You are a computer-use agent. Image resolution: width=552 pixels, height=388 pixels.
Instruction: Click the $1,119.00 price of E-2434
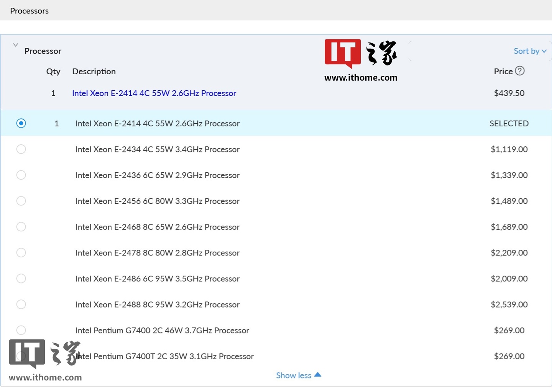(x=509, y=149)
